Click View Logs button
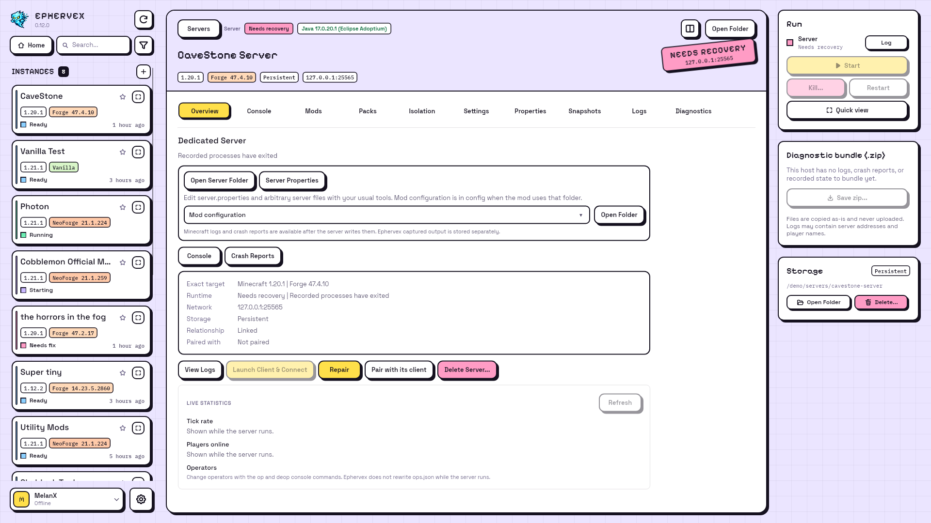The image size is (931, 523). 200,369
